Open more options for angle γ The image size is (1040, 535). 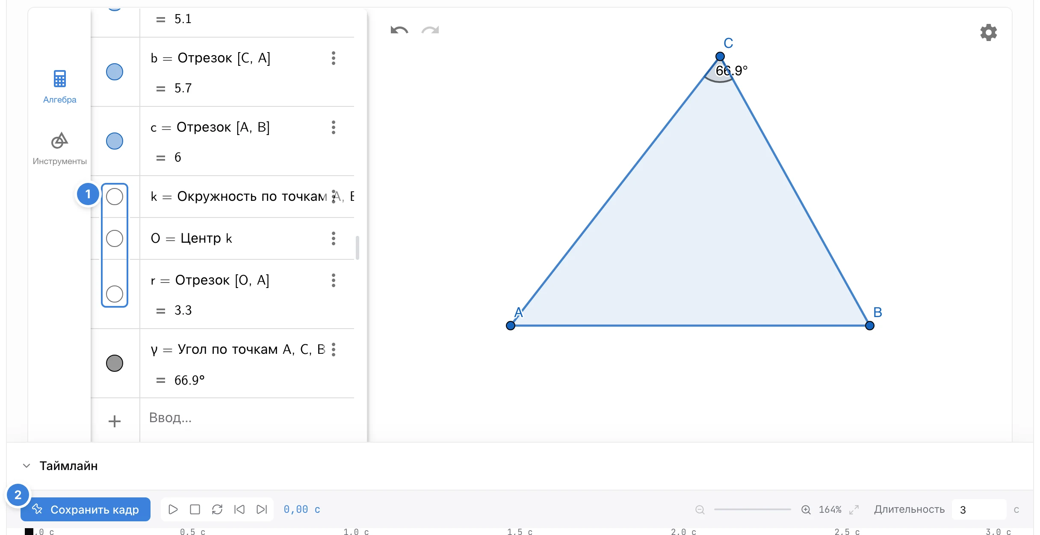(x=334, y=350)
